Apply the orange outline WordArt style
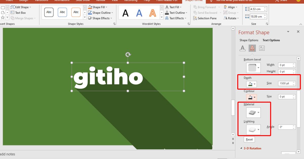The height and width of the screenshot is (159, 304). click(153, 13)
